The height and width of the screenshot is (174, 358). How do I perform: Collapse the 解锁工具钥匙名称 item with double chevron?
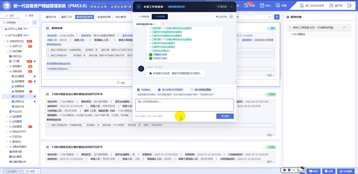[x=344, y=27]
